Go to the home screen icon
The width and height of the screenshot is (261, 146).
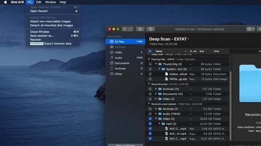[140, 29]
